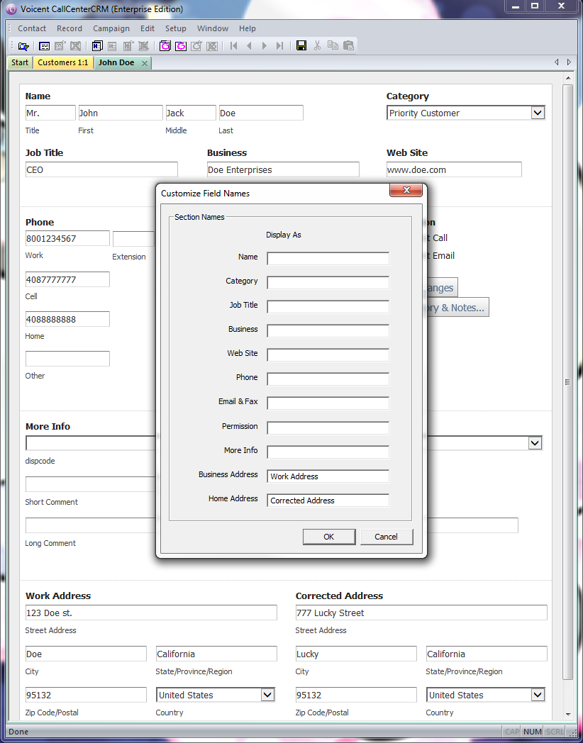Go to previous record arrow icon

pos(249,46)
